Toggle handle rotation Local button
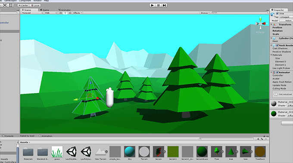The image size is (293, 163). 35,6
